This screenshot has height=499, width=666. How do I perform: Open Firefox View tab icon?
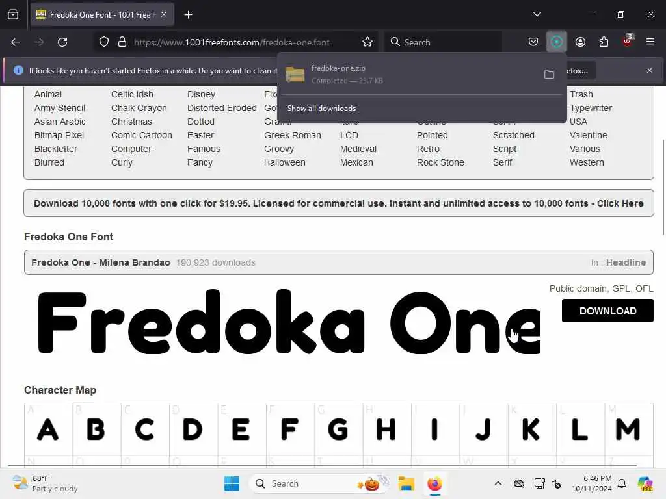coord(13,14)
